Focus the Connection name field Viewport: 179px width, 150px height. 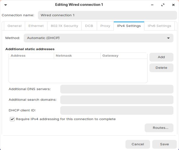coord(107,15)
